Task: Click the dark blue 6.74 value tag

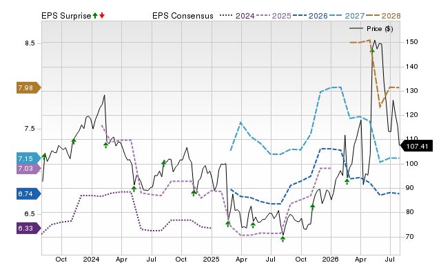Action: pyautogui.click(x=28, y=194)
